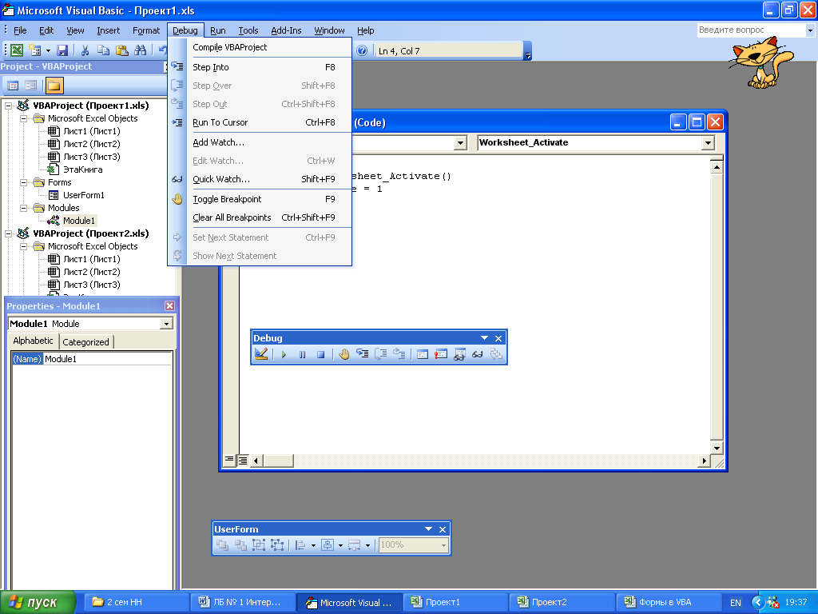Viewport: 818px width, 614px height.
Task: Select Module1 in project tree
Action: 79,221
